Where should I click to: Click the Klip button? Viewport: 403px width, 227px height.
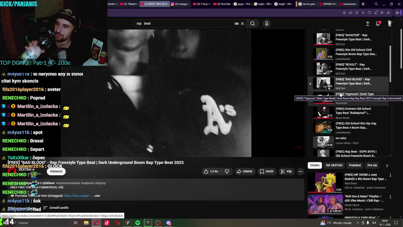click(x=286, y=172)
